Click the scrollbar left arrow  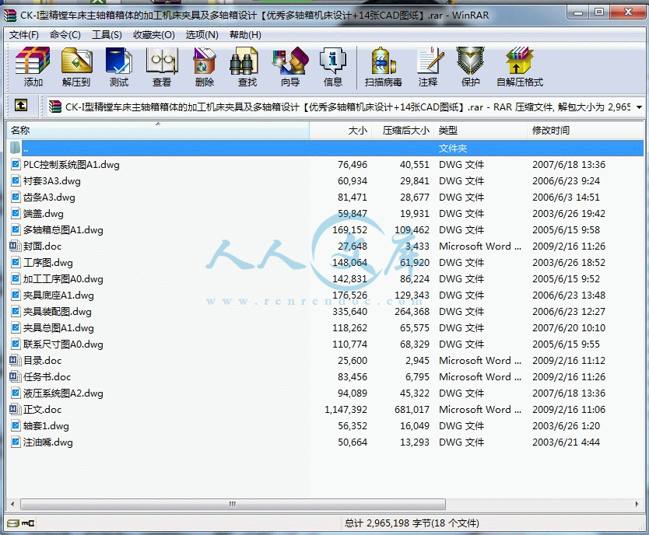click(12, 504)
